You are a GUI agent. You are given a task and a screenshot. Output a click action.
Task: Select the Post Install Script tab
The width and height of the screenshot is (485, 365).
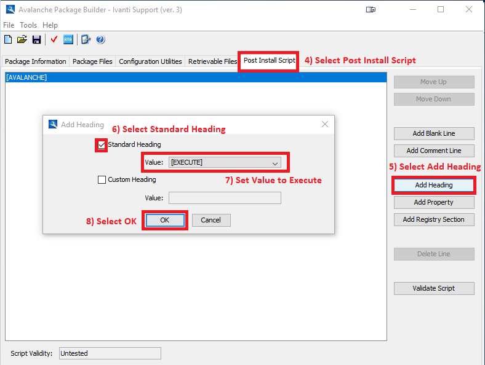coord(269,60)
